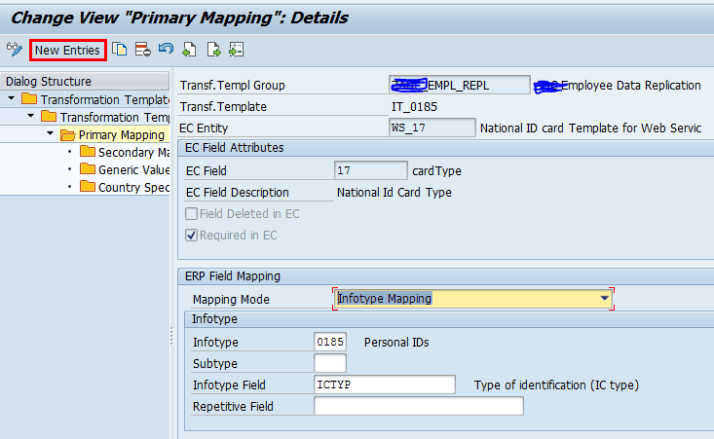Screen dimensions: 714x439
Task: Toggle the Field Deleted in EC checkbox
Action: point(192,214)
